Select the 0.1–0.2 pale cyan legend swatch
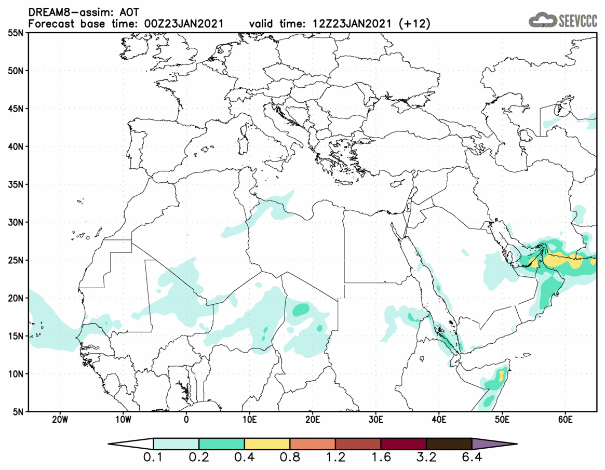This screenshot has height=470, width=605. coord(176,444)
